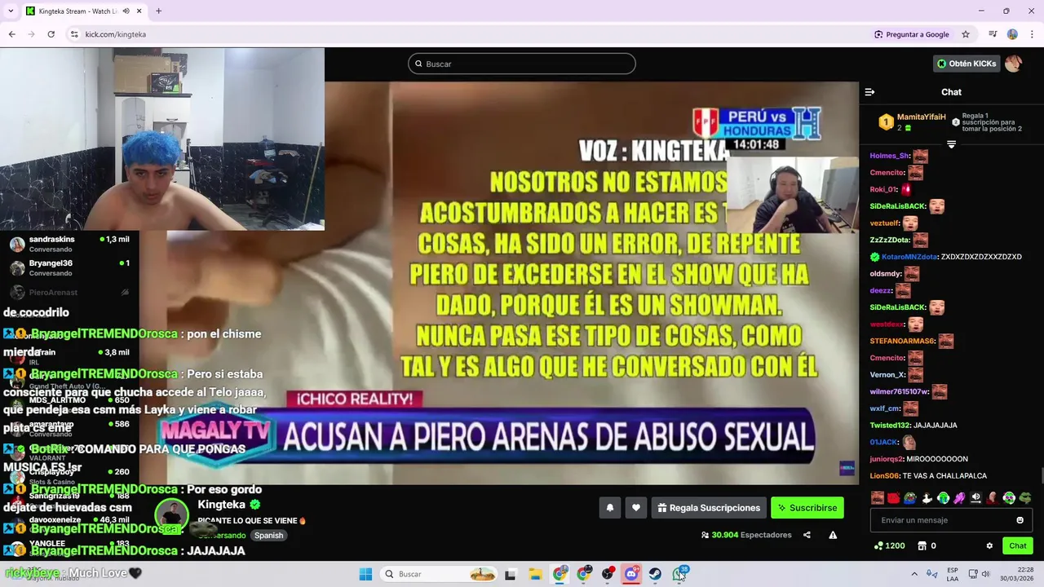Show hidden system tray icons
The image size is (1044, 587).
913,574
